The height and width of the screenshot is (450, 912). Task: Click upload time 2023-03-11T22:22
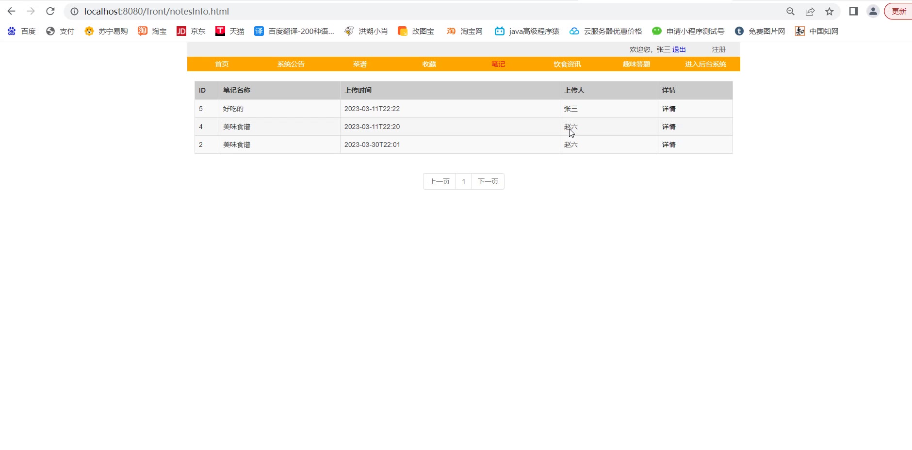pos(372,109)
